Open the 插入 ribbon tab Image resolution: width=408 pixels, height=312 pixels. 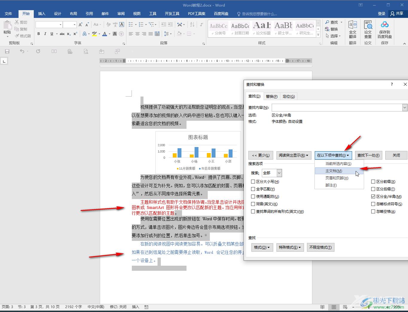pos(42,14)
